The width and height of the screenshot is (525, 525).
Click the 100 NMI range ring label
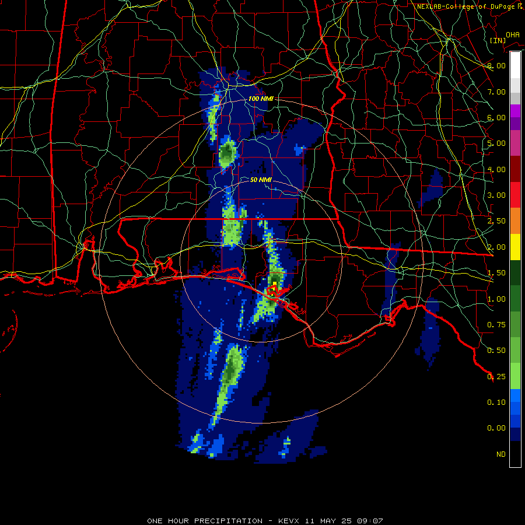261,99
